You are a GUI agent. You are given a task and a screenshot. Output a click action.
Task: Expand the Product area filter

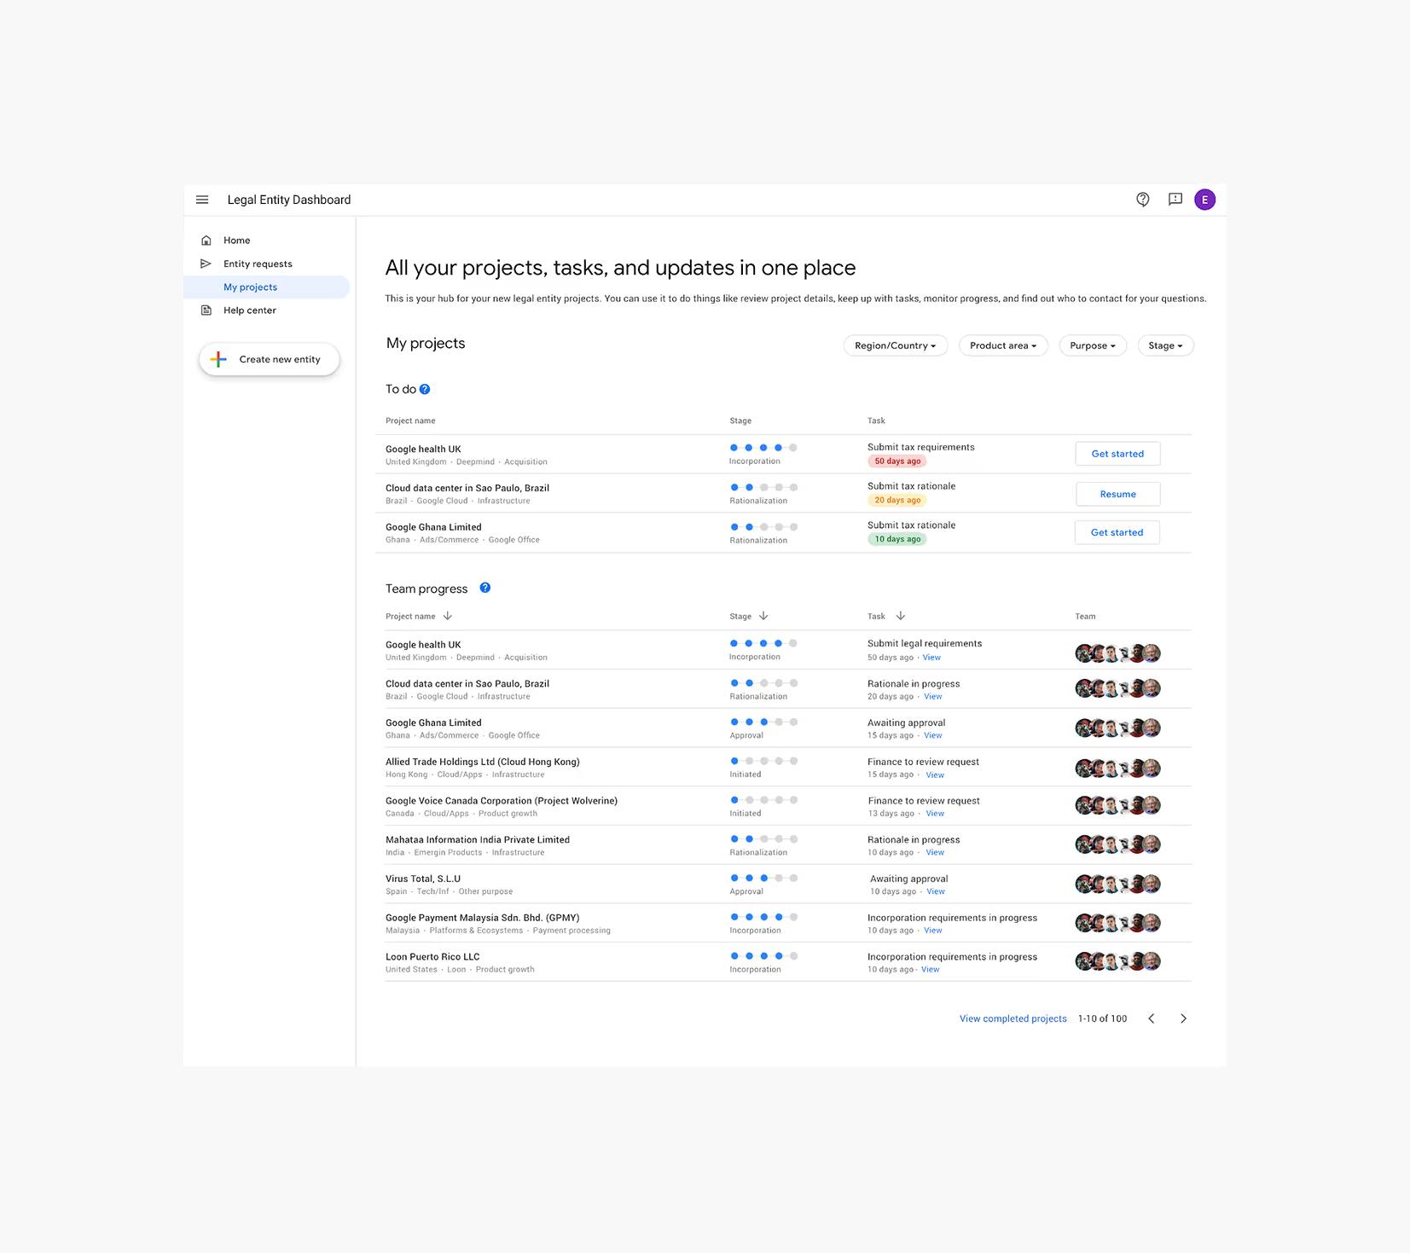(1003, 345)
